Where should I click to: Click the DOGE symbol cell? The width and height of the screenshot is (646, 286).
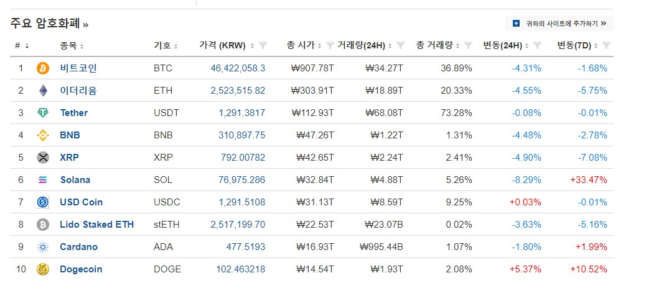(x=167, y=269)
